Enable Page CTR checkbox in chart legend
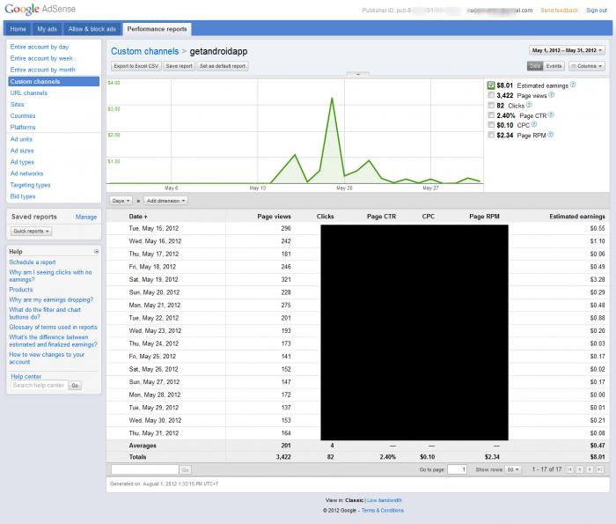Screen dimensions: 616x524 [x=491, y=115]
